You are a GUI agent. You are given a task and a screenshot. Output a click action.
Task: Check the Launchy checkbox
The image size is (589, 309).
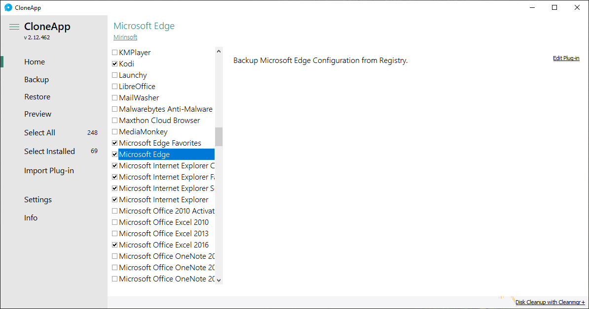(x=114, y=75)
